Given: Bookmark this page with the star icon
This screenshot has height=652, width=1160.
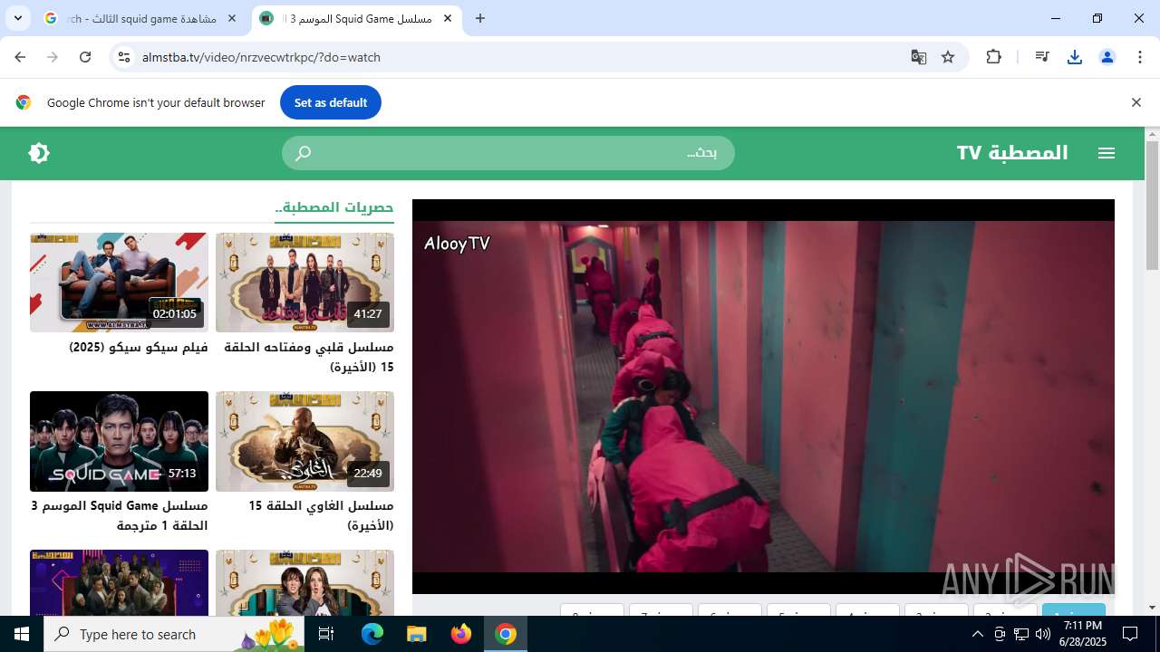Looking at the screenshot, I should point(948,57).
